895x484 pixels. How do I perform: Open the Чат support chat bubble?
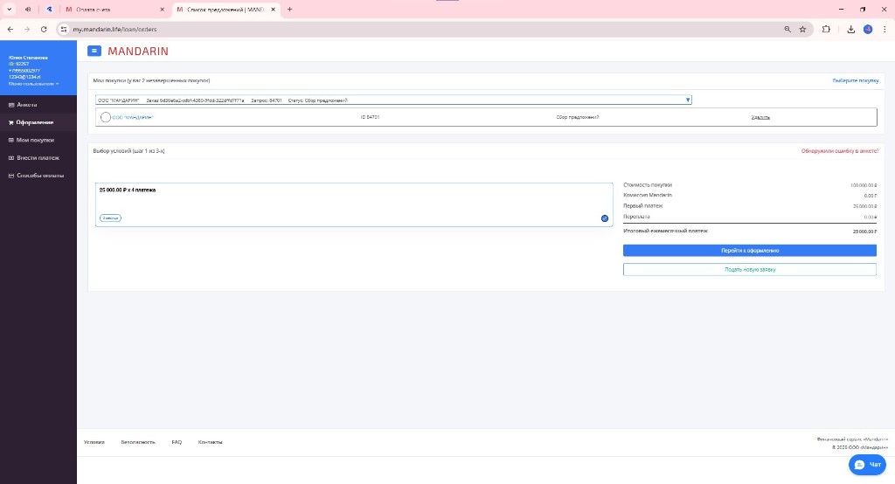coord(868,464)
